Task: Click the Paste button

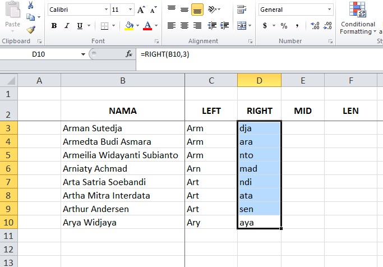Action: 12,17
